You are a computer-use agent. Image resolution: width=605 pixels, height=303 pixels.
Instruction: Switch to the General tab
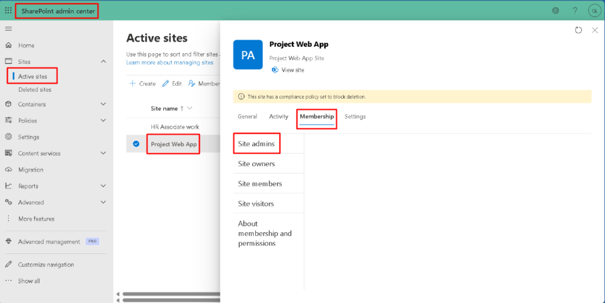click(248, 116)
